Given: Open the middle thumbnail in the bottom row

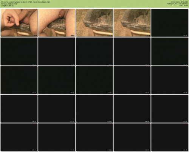Looking at the screenshot, I should click(94, 137).
